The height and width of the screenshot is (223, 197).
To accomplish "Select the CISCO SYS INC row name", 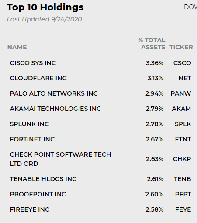I will point(33,63).
